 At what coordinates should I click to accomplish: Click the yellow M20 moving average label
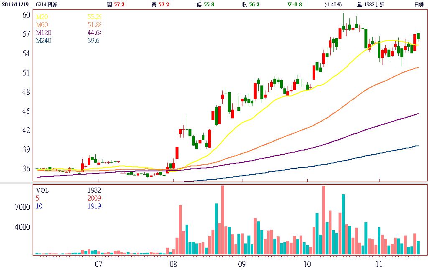[42, 18]
